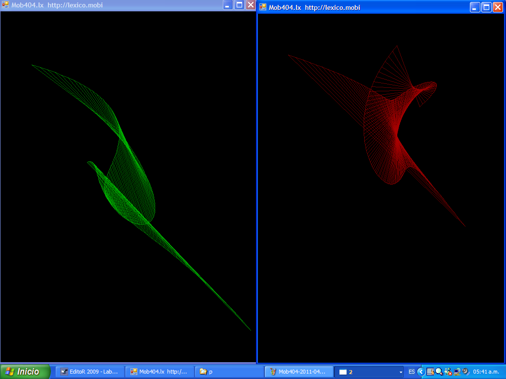Click right window's Mob404.lx app icon

coord(263,7)
